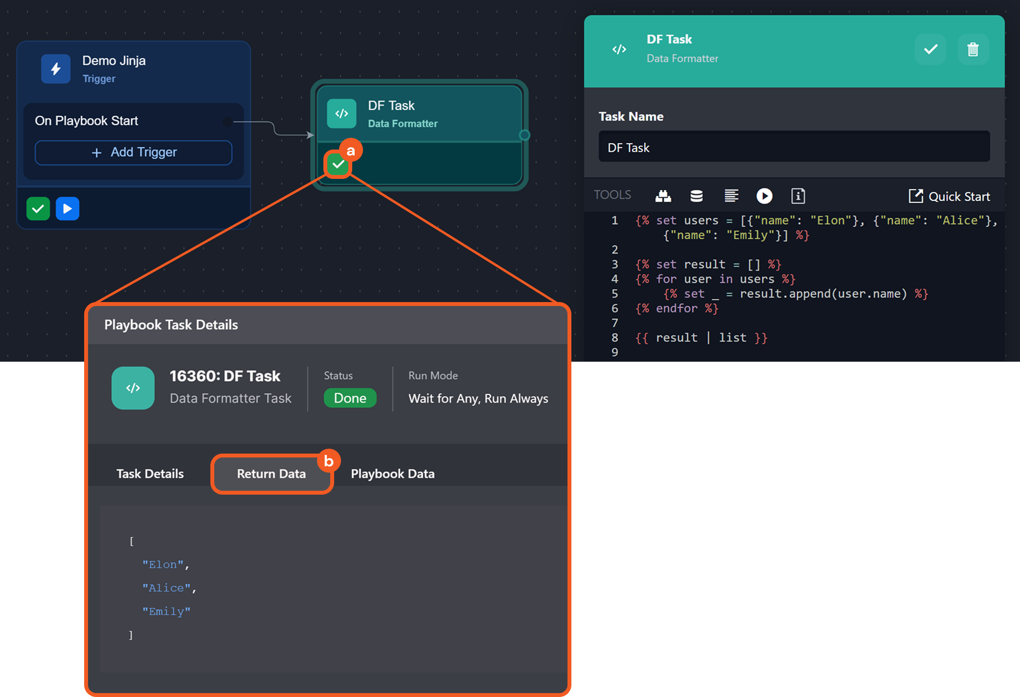1020x697 pixels.
Task: Click DF Task node output connector circle
Action: click(524, 135)
